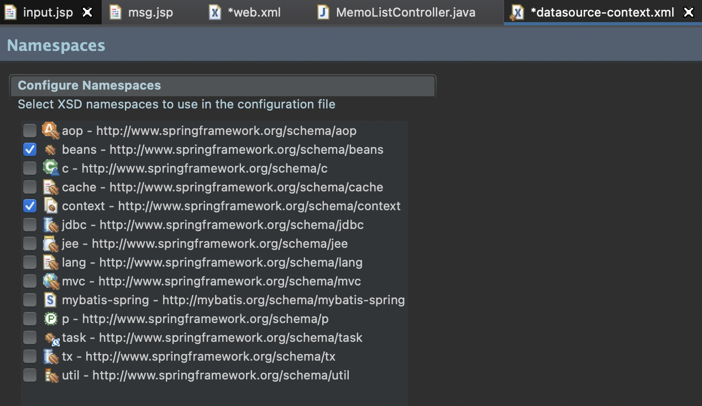Turn on the util namespace checkbox
This screenshot has height=406, width=702.
tap(30, 375)
